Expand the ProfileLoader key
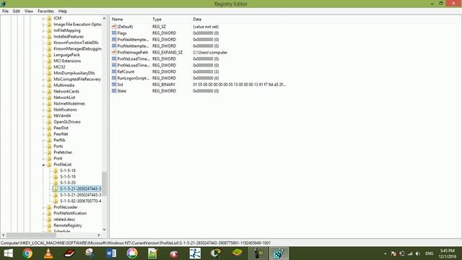Screen dimensions: 462x260 tap(43, 207)
